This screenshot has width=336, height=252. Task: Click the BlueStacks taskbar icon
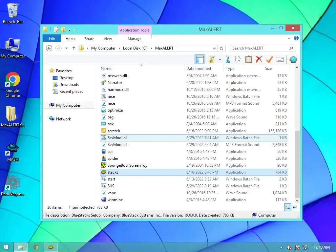pyautogui.click(x=51, y=247)
